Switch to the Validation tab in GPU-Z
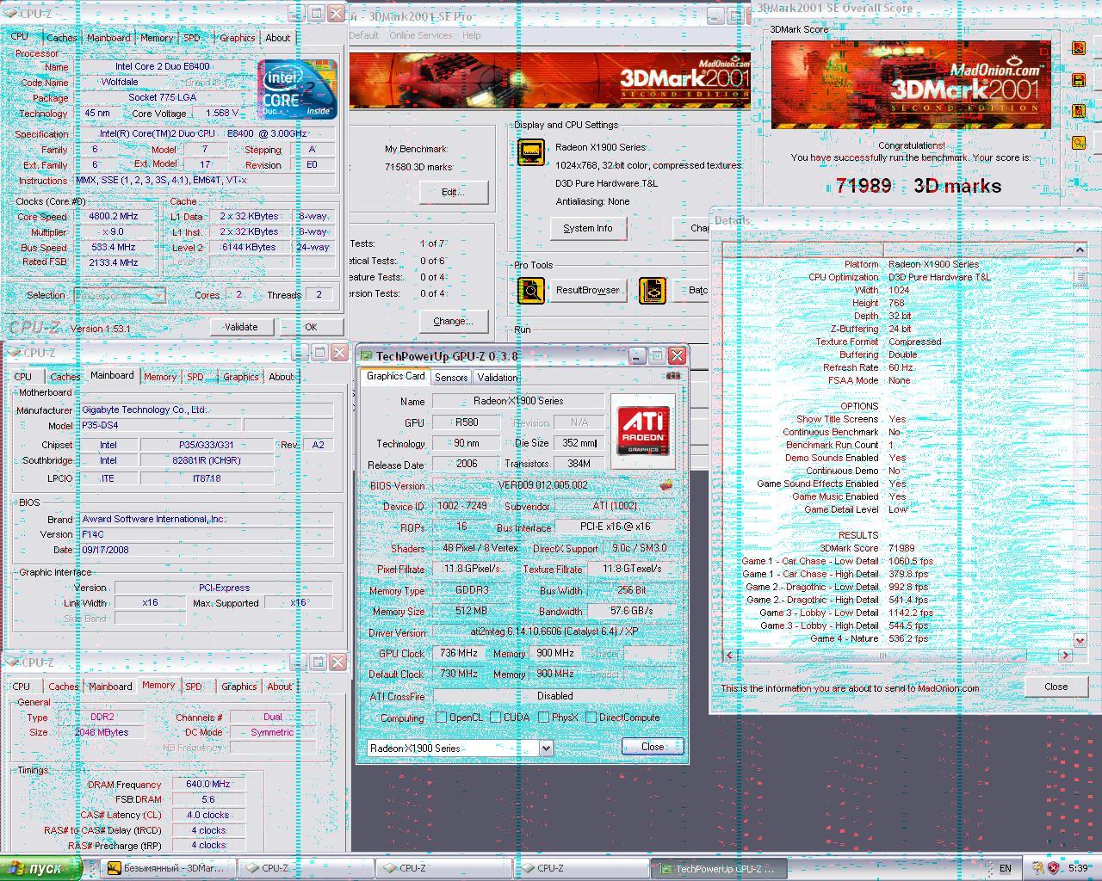 (497, 378)
